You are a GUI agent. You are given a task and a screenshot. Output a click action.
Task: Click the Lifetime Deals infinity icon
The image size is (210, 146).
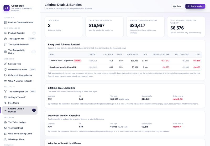pos(5,110)
